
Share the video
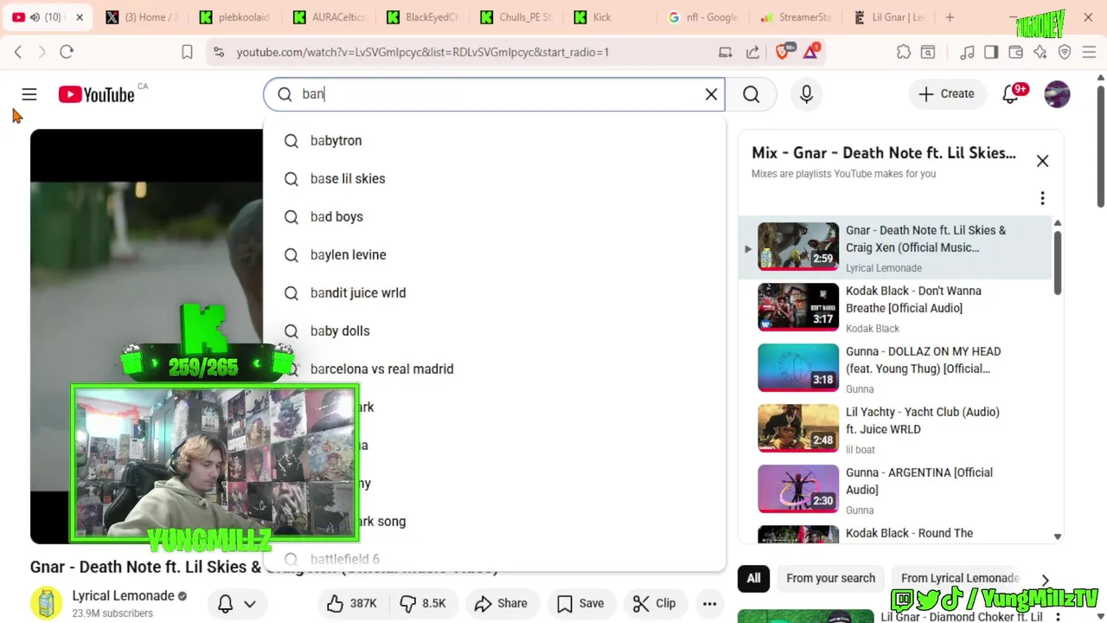(x=501, y=603)
